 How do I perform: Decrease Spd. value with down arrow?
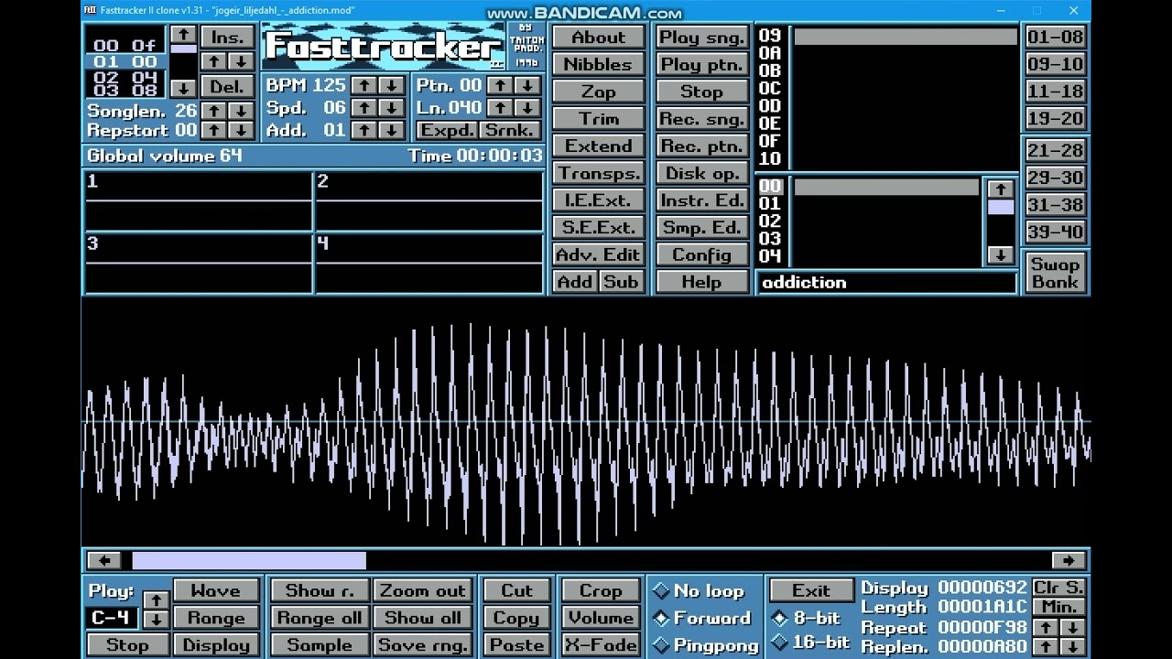click(392, 108)
